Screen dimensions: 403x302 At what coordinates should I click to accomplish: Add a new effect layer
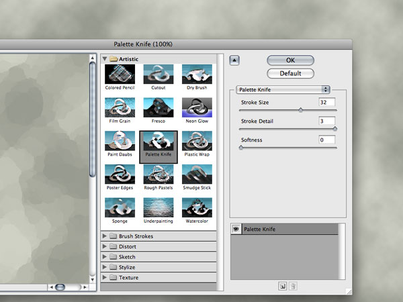(283, 286)
